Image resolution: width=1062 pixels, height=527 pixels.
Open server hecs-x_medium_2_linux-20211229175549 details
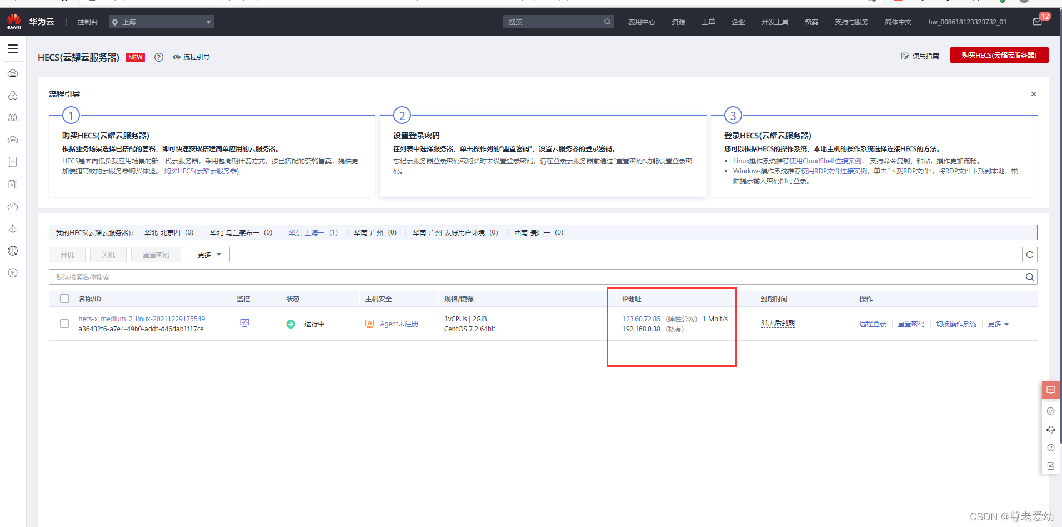142,319
